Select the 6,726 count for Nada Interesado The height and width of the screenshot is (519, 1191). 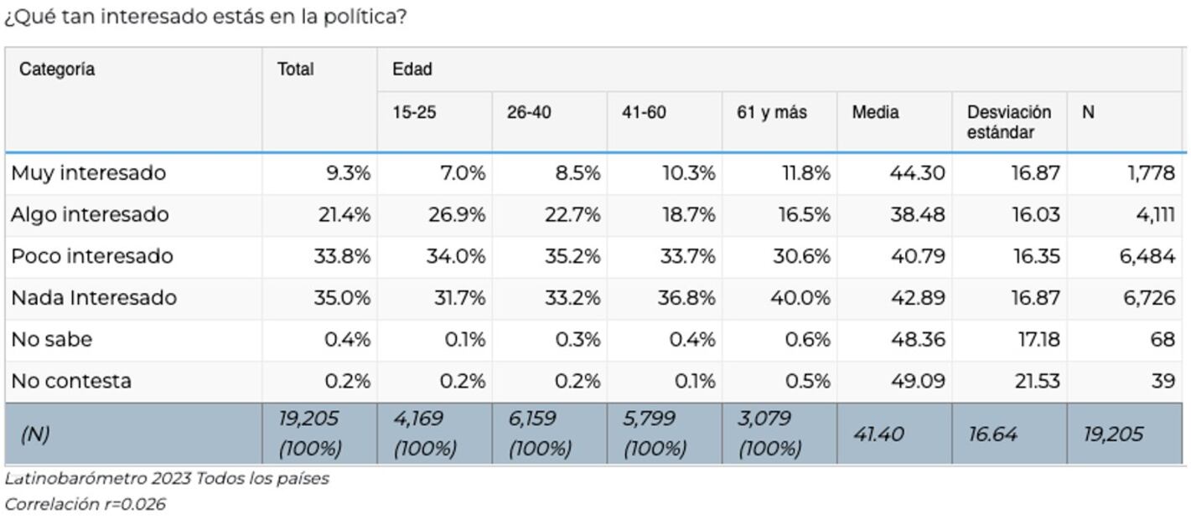(1147, 298)
